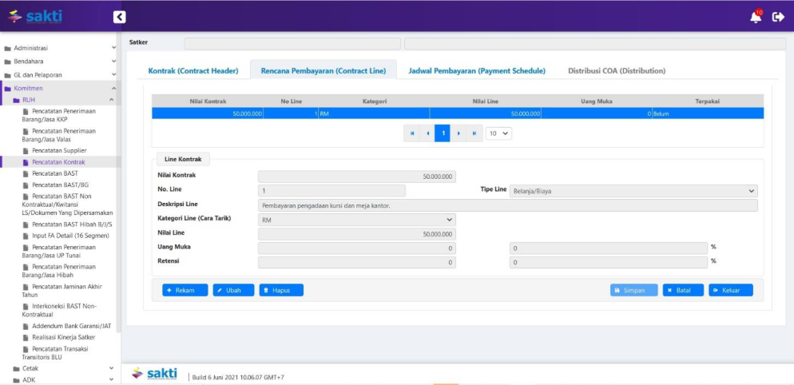The width and height of the screenshot is (794, 385).
Task: Click the logout icon in header
Action: pos(778,17)
